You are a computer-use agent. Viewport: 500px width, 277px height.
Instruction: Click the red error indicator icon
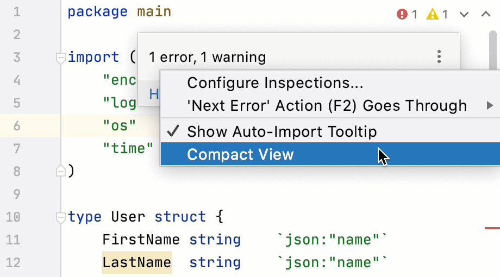402,15
